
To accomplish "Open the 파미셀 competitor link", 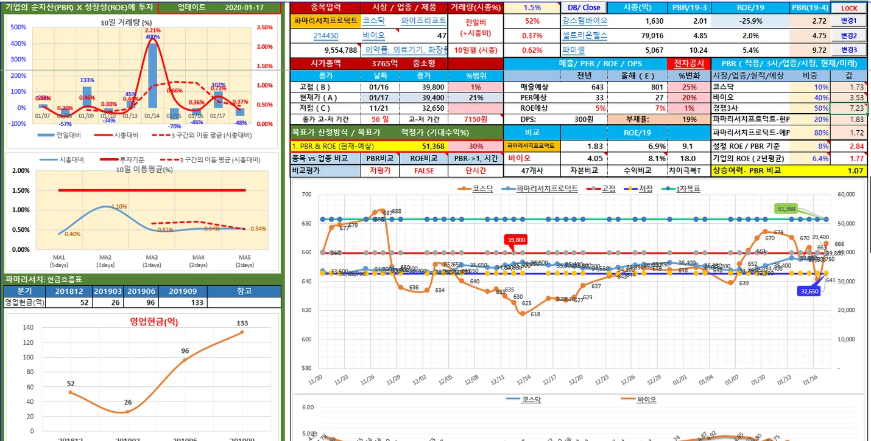I will coord(573,50).
